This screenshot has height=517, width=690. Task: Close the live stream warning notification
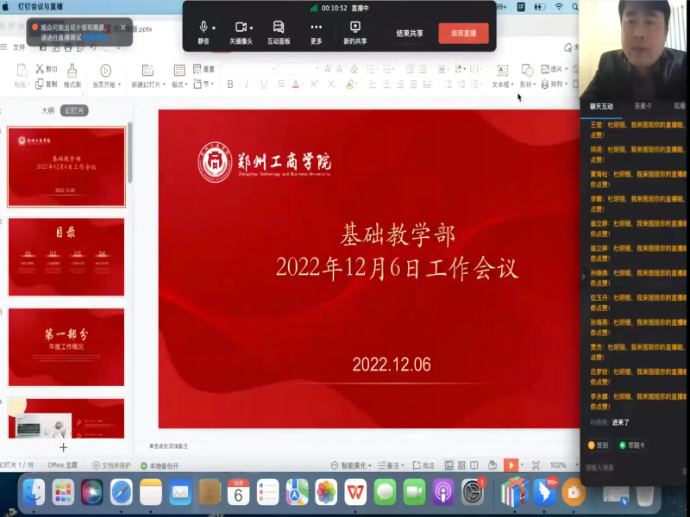[123, 28]
